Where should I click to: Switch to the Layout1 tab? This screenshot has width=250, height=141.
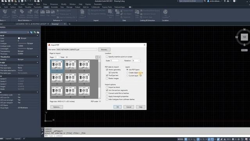pyautogui.click(x=9, y=139)
